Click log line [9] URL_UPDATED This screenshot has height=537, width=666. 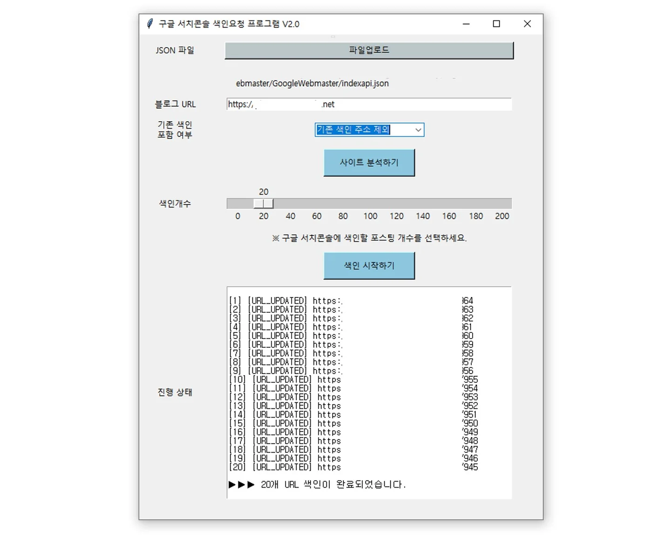coord(351,371)
